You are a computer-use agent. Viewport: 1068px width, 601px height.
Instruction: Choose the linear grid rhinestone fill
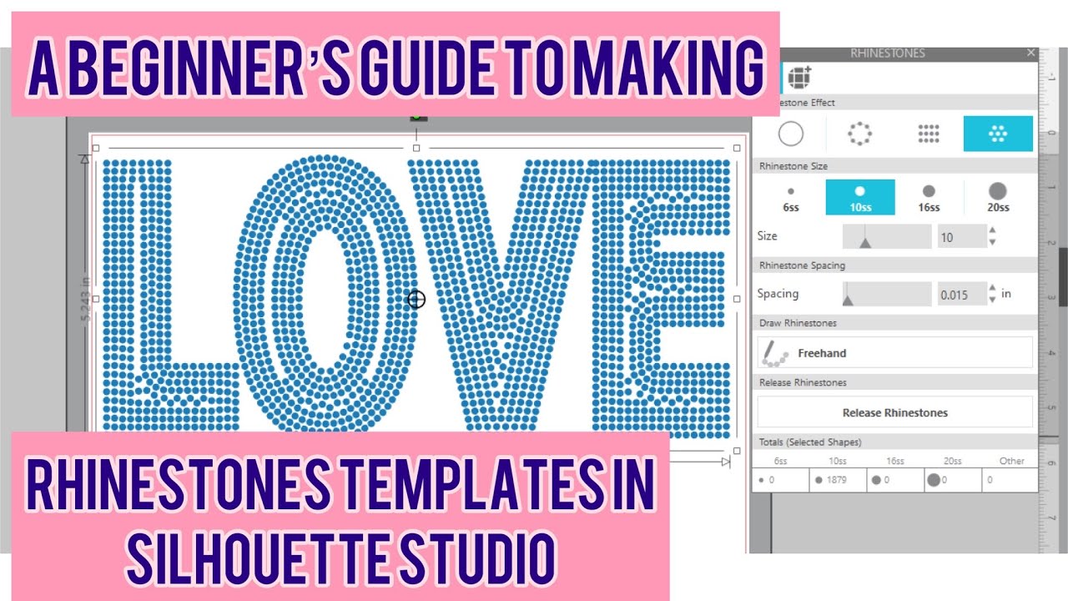929,134
